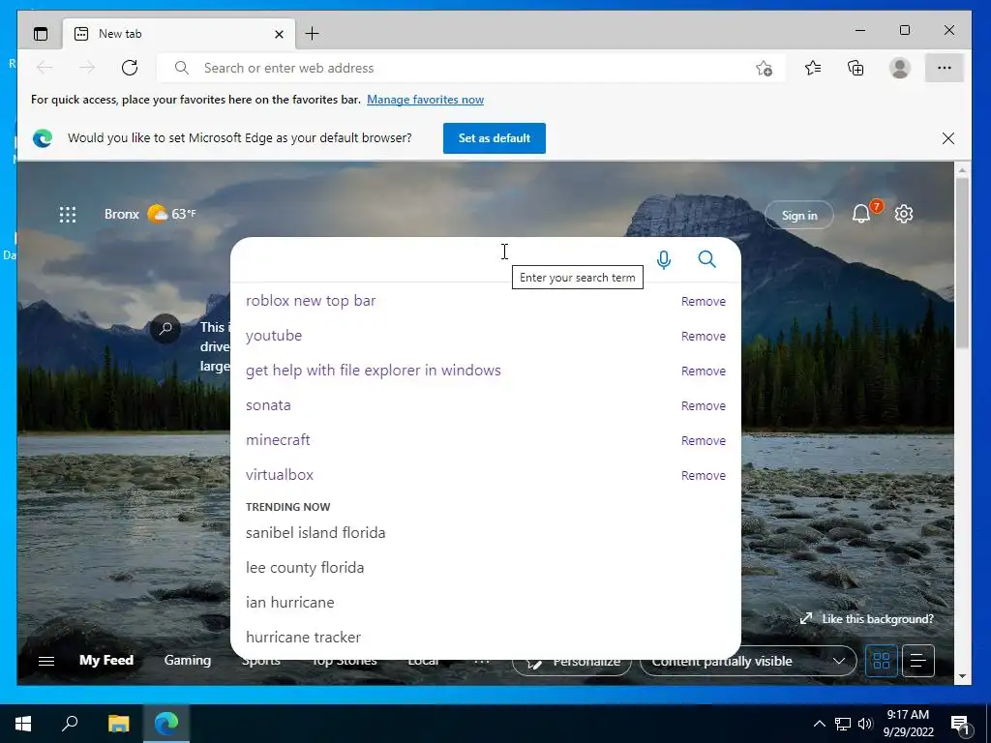
Task: Expand 'Like this background?' link
Action: coord(866,618)
